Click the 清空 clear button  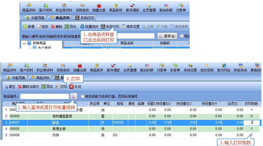click(10, 87)
